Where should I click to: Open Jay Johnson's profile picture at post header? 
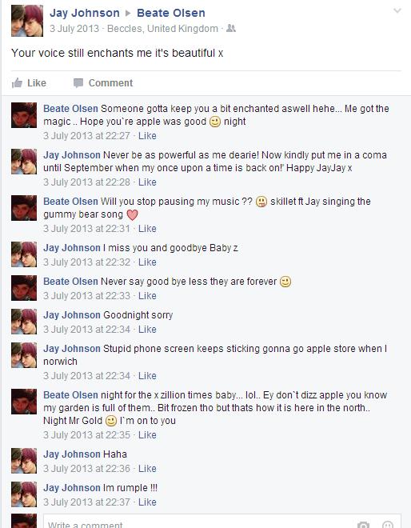click(x=27, y=21)
